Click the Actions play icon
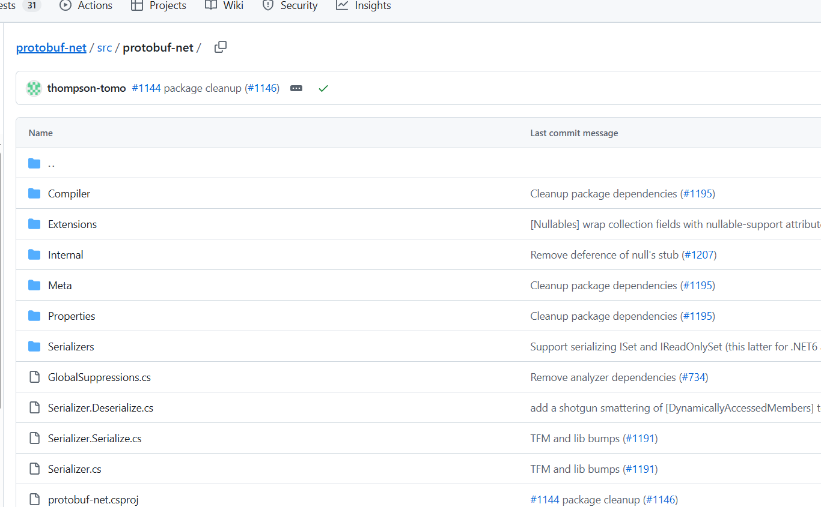 click(66, 5)
